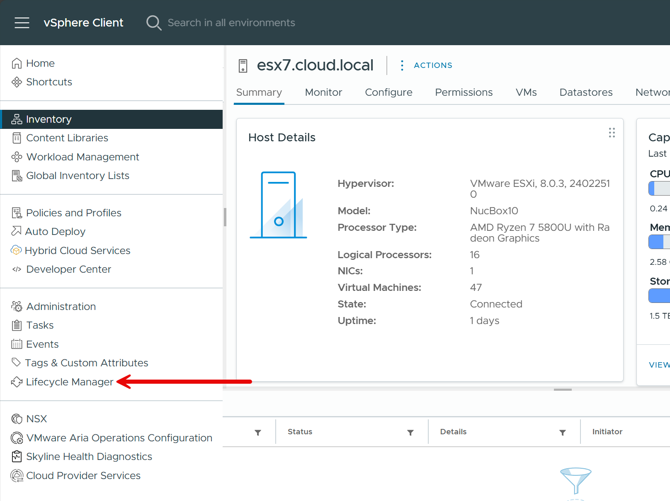Click the Skyline Health Diagnostics icon
Image resolution: width=670 pixels, height=501 pixels.
point(17,456)
